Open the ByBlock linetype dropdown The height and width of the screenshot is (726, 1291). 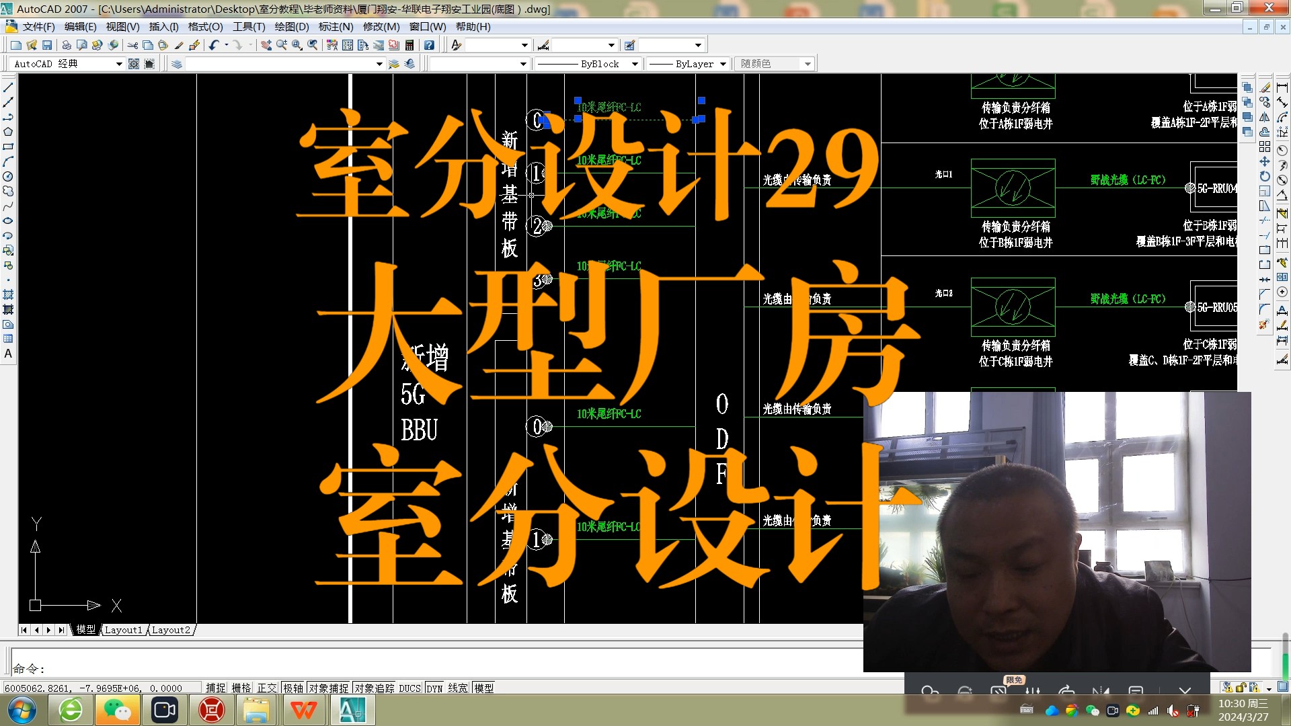pyautogui.click(x=635, y=64)
